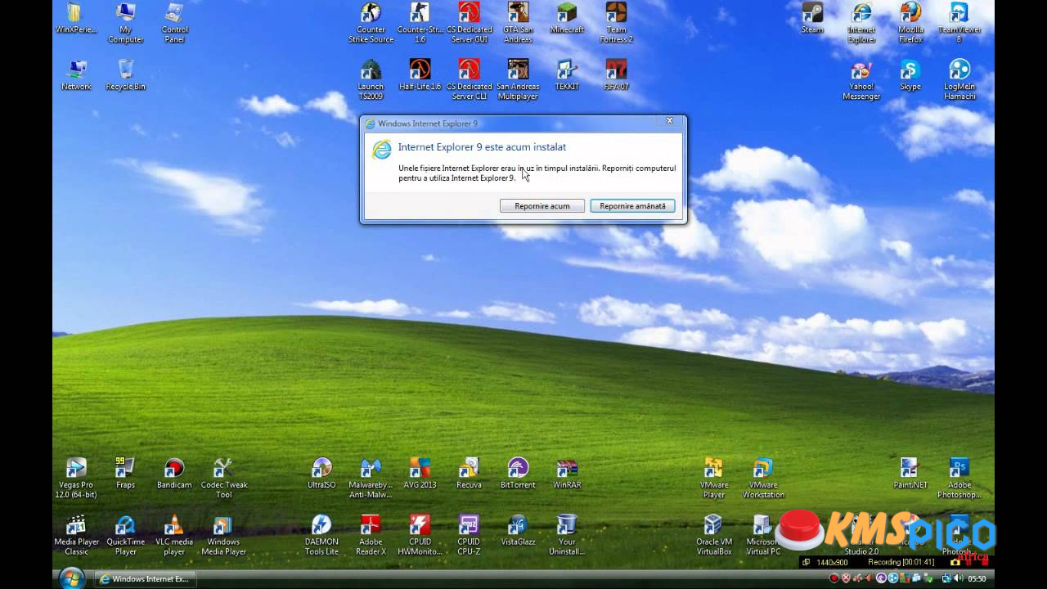This screenshot has width=1047, height=589.
Task: Launch Half-Life 1.6 shortcut
Action: (x=420, y=75)
